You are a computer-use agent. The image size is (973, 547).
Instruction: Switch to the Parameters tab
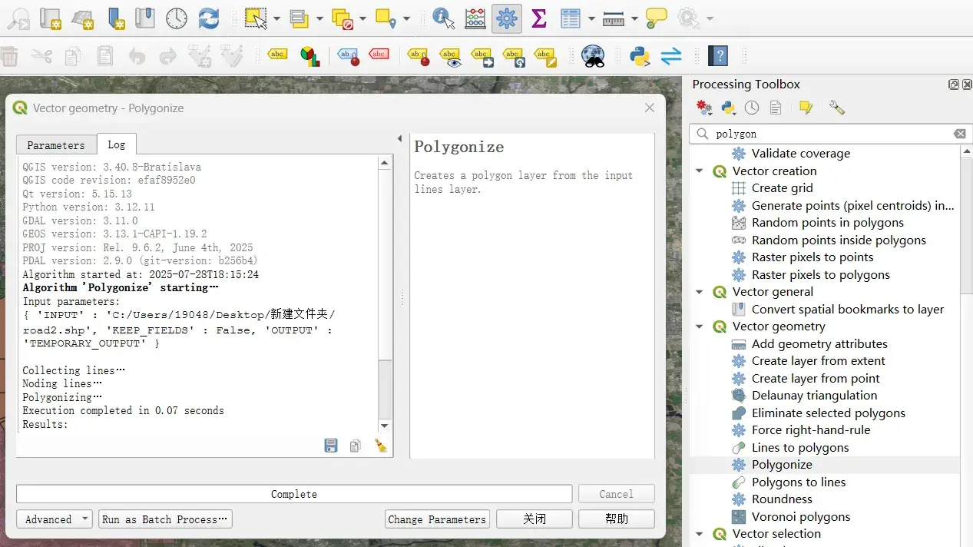point(56,145)
